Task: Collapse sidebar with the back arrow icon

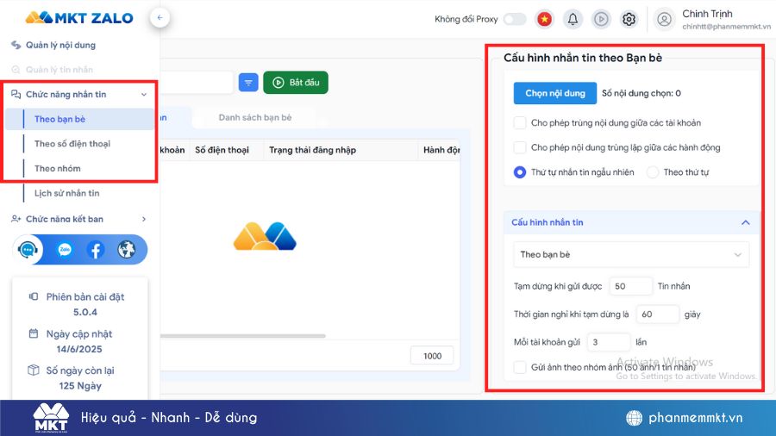Action: tap(160, 17)
